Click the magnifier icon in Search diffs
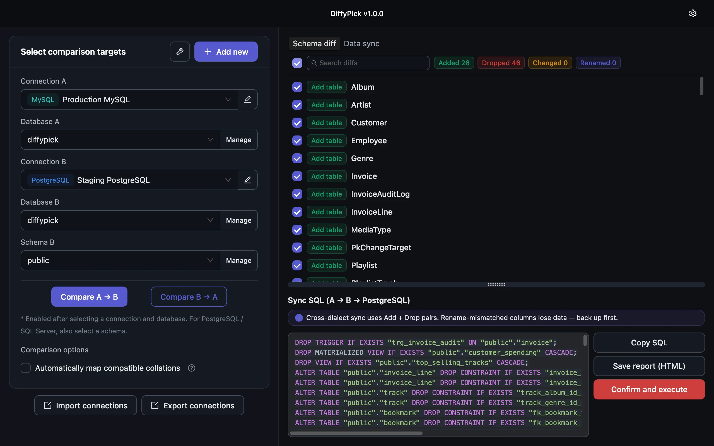 pyautogui.click(x=314, y=63)
